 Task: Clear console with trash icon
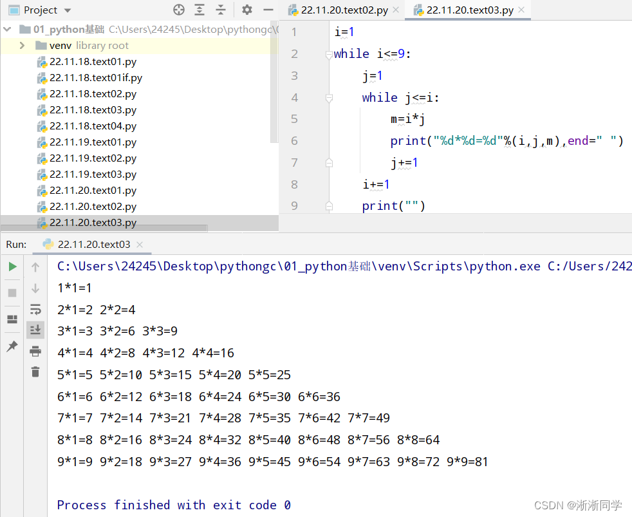tap(35, 371)
